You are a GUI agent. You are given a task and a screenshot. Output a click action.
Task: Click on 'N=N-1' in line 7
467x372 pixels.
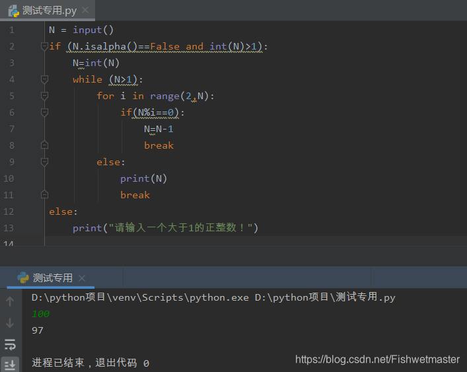click(159, 129)
